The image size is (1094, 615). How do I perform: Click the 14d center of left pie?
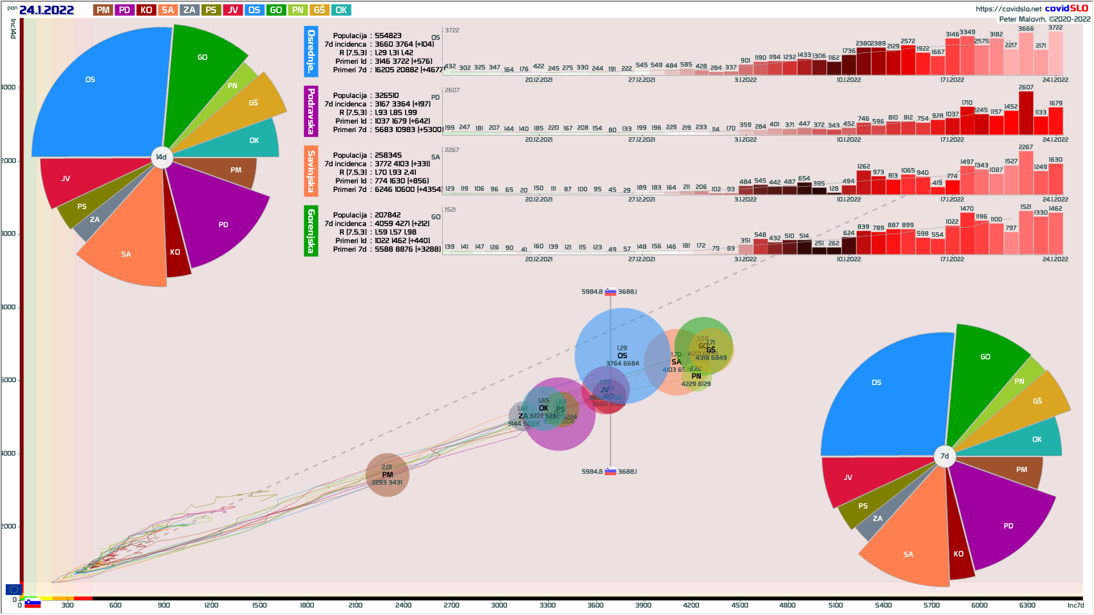pos(162,157)
